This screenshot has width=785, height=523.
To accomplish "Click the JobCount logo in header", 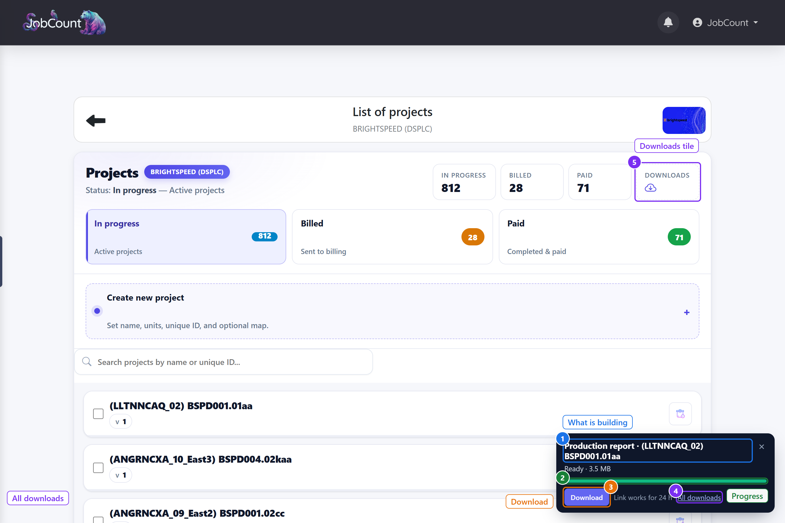I will [x=64, y=22].
